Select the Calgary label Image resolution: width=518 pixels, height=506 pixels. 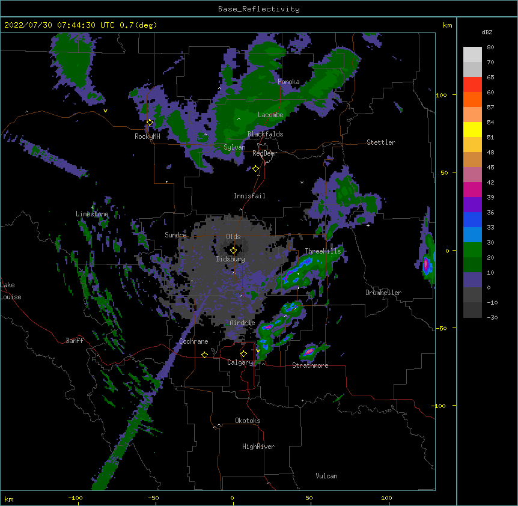pyautogui.click(x=240, y=362)
